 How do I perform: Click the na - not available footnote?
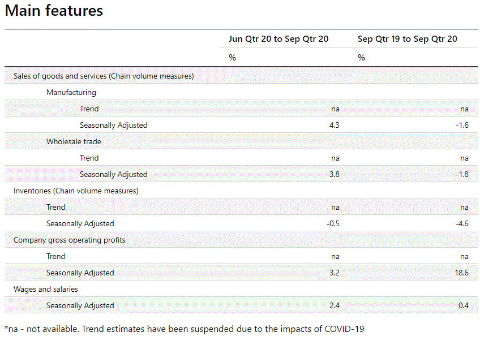tap(184, 329)
